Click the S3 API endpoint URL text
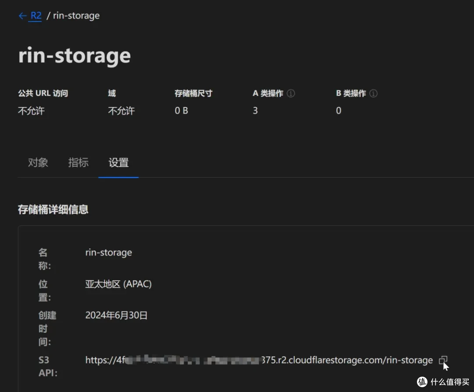Image resolution: width=474 pixels, height=392 pixels. (259, 360)
